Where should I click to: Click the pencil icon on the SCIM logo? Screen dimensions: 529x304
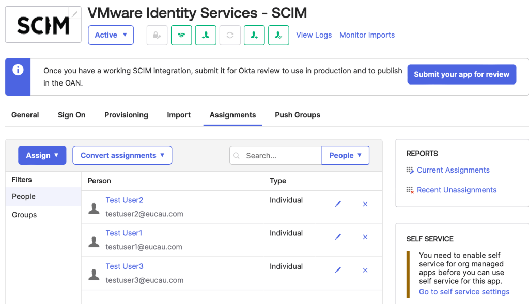[75, 13]
